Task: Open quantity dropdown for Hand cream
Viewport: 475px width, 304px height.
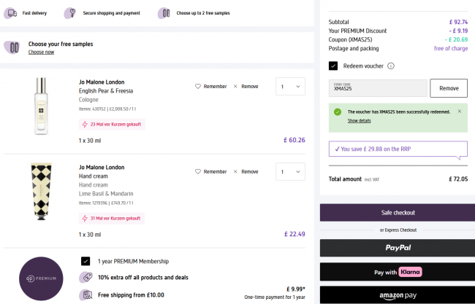Action: [x=289, y=171]
